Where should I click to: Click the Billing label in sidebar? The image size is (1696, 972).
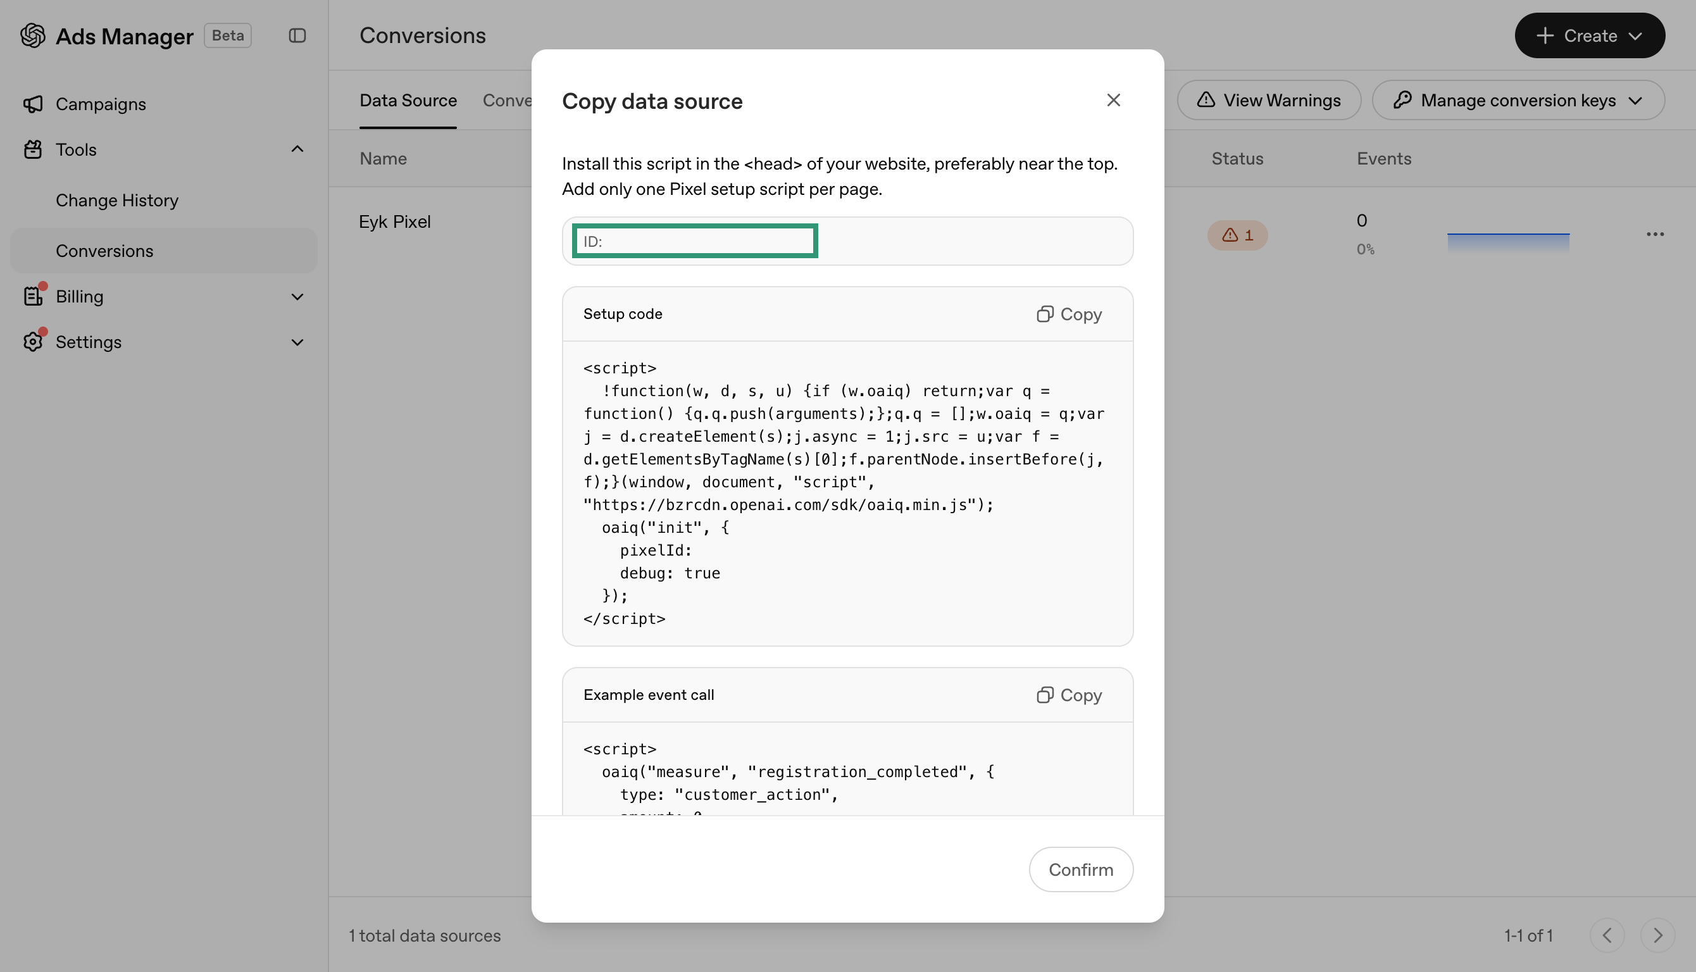pyautogui.click(x=80, y=296)
